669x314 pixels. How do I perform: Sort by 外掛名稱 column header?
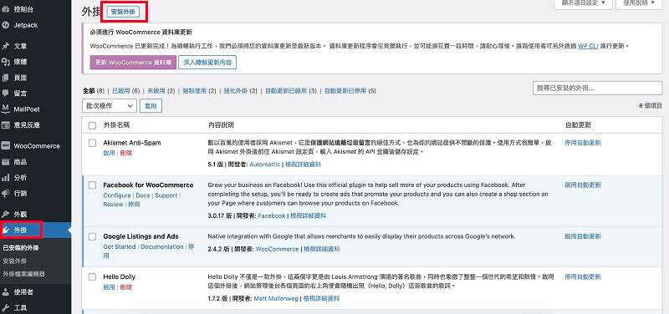tap(116, 125)
